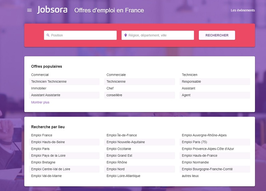The width and height of the screenshot is (266, 191).
Task: Select Emploi Provence-Alpes-Côte d'Azur
Action: [208, 149]
